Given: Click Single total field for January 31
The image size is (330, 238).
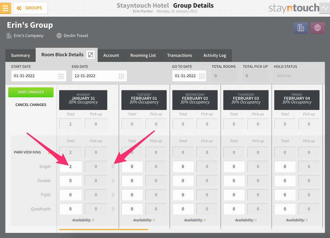Looking at the screenshot, I should point(71,167).
